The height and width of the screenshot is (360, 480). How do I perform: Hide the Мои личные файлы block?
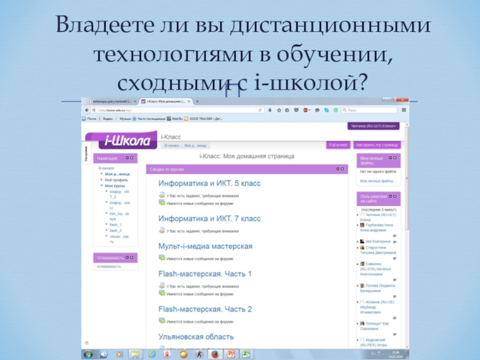tap(391, 158)
